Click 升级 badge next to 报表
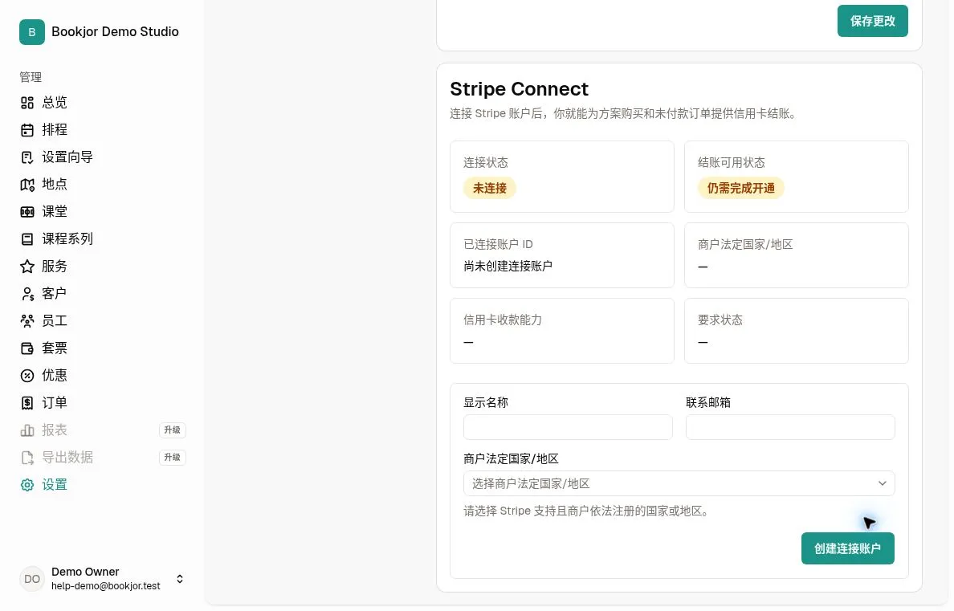Screen dimensions: 954x611 point(172,430)
